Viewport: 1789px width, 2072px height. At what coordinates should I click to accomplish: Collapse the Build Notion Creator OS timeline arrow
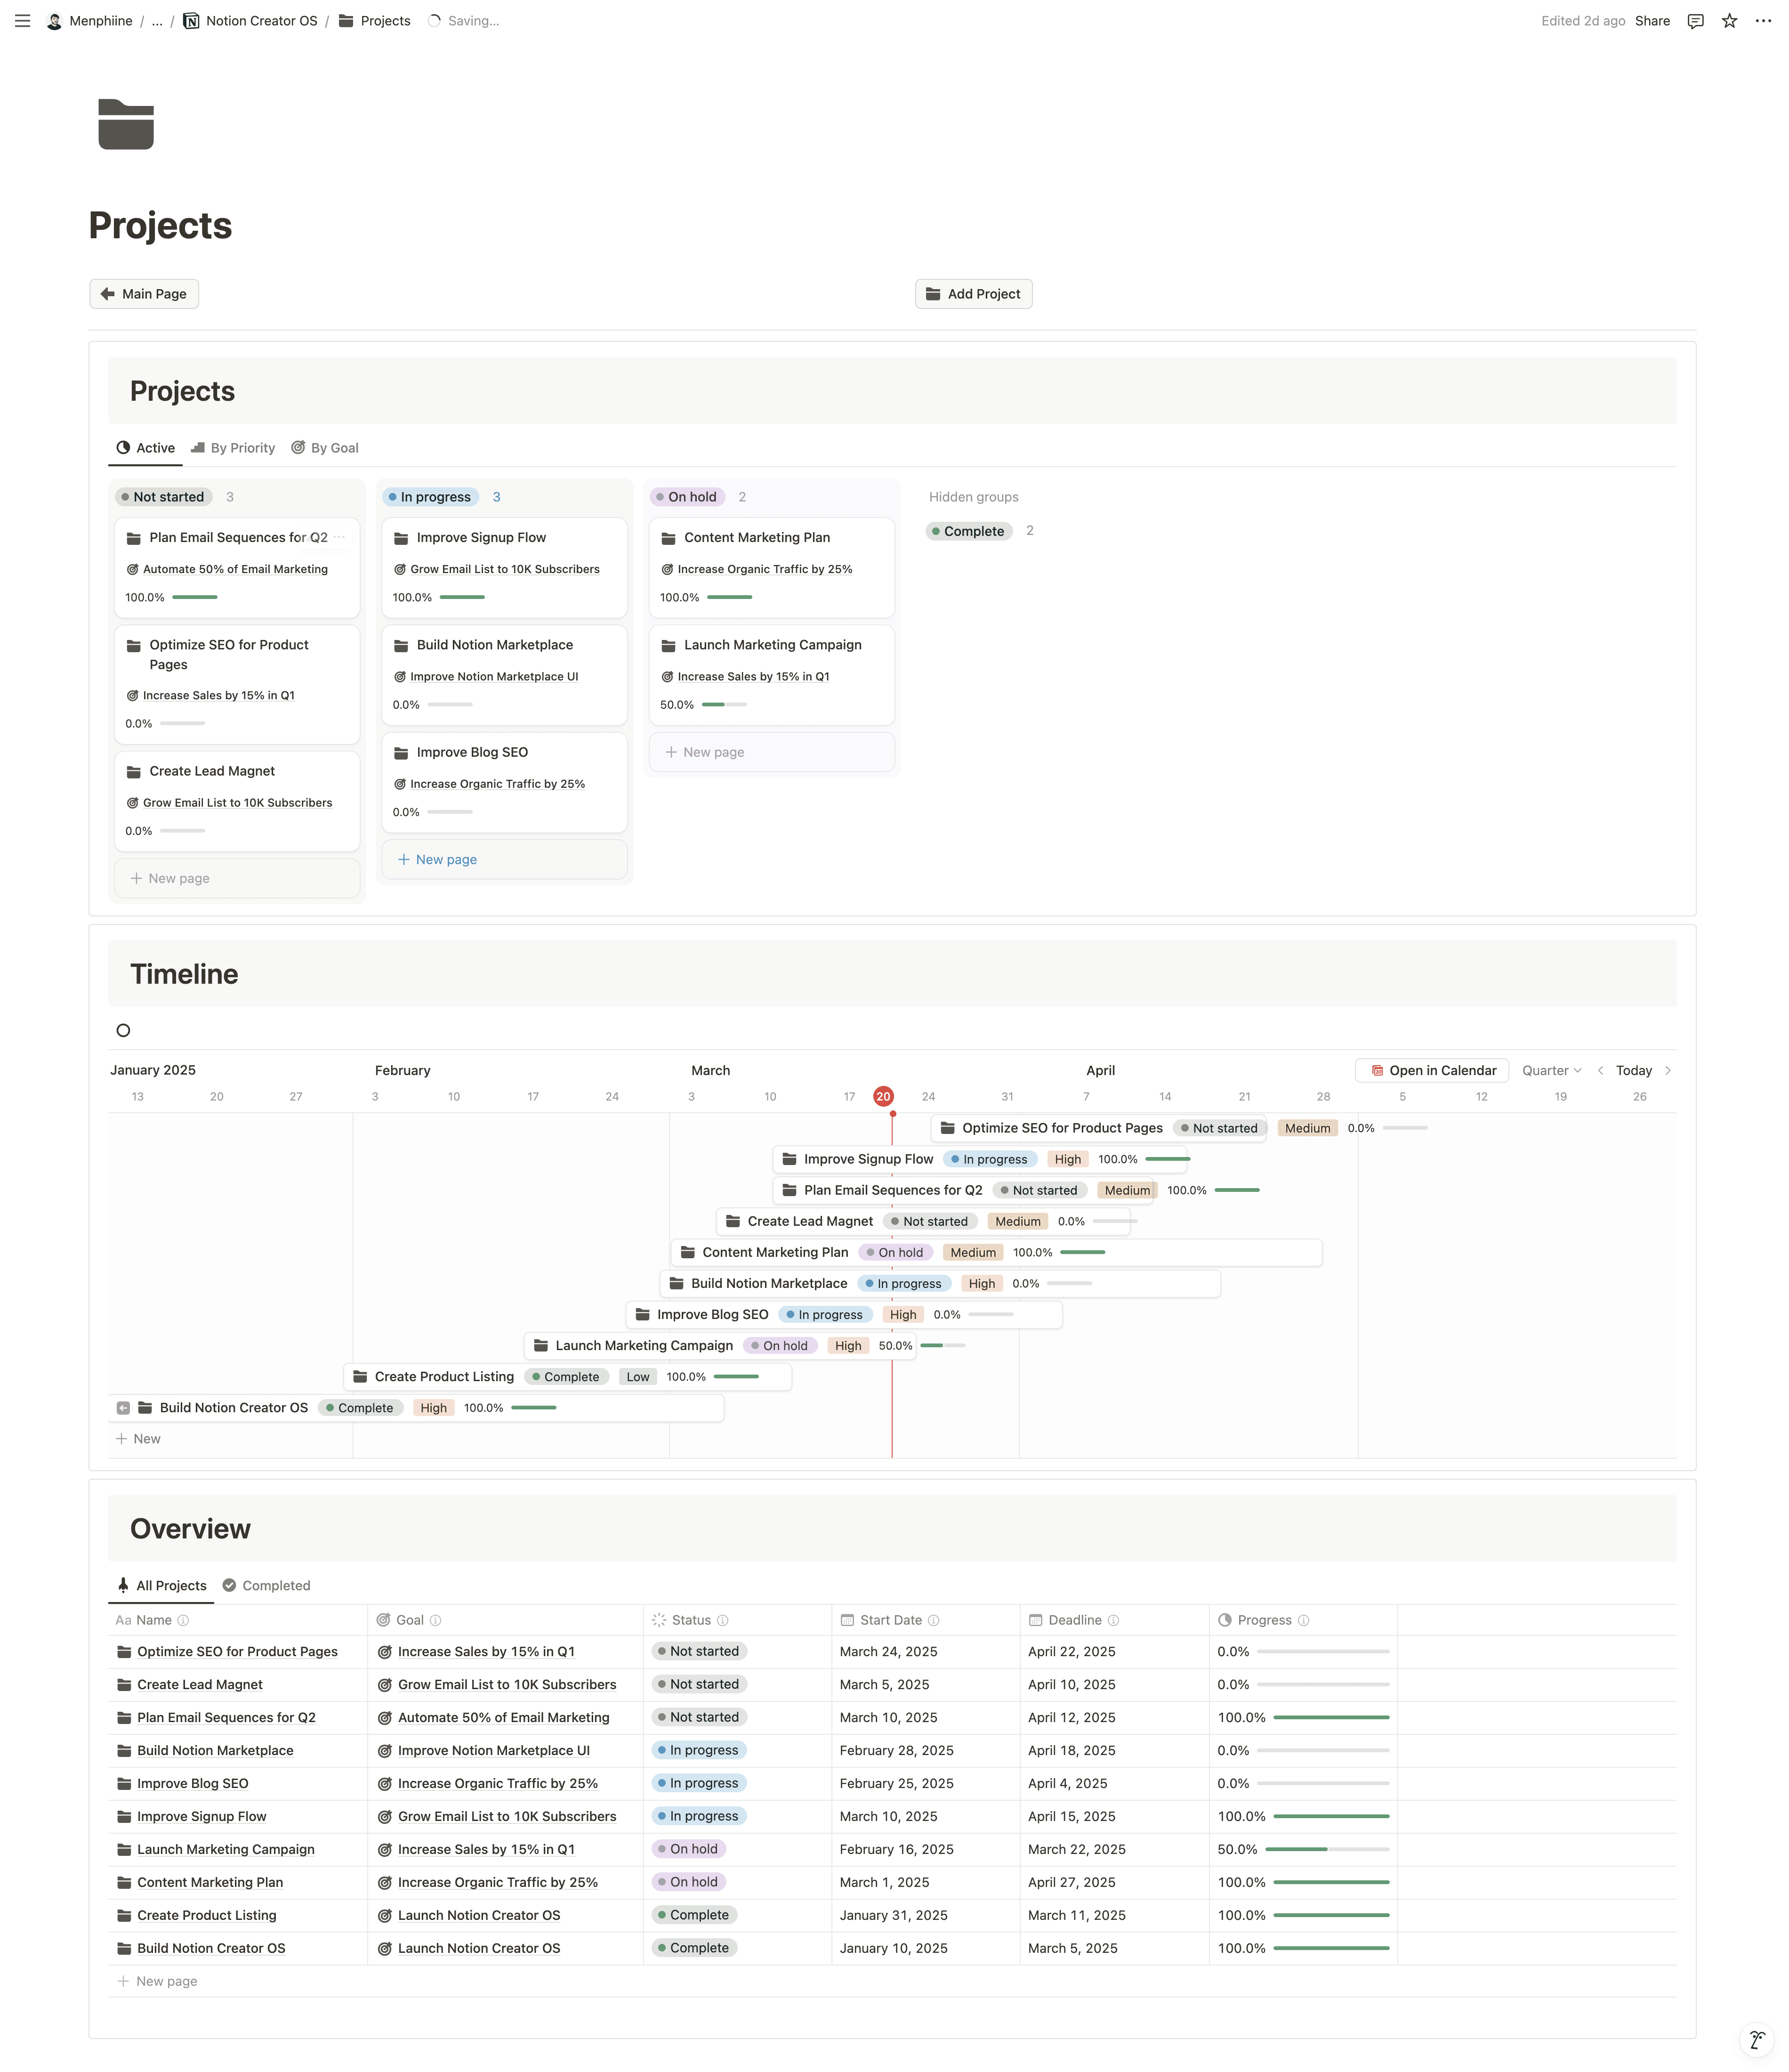point(123,1408)
